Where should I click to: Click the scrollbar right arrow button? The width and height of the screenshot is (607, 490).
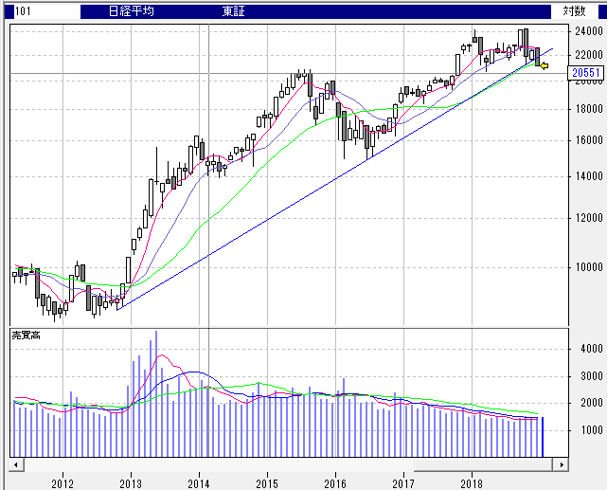click(x=562, y=465)
